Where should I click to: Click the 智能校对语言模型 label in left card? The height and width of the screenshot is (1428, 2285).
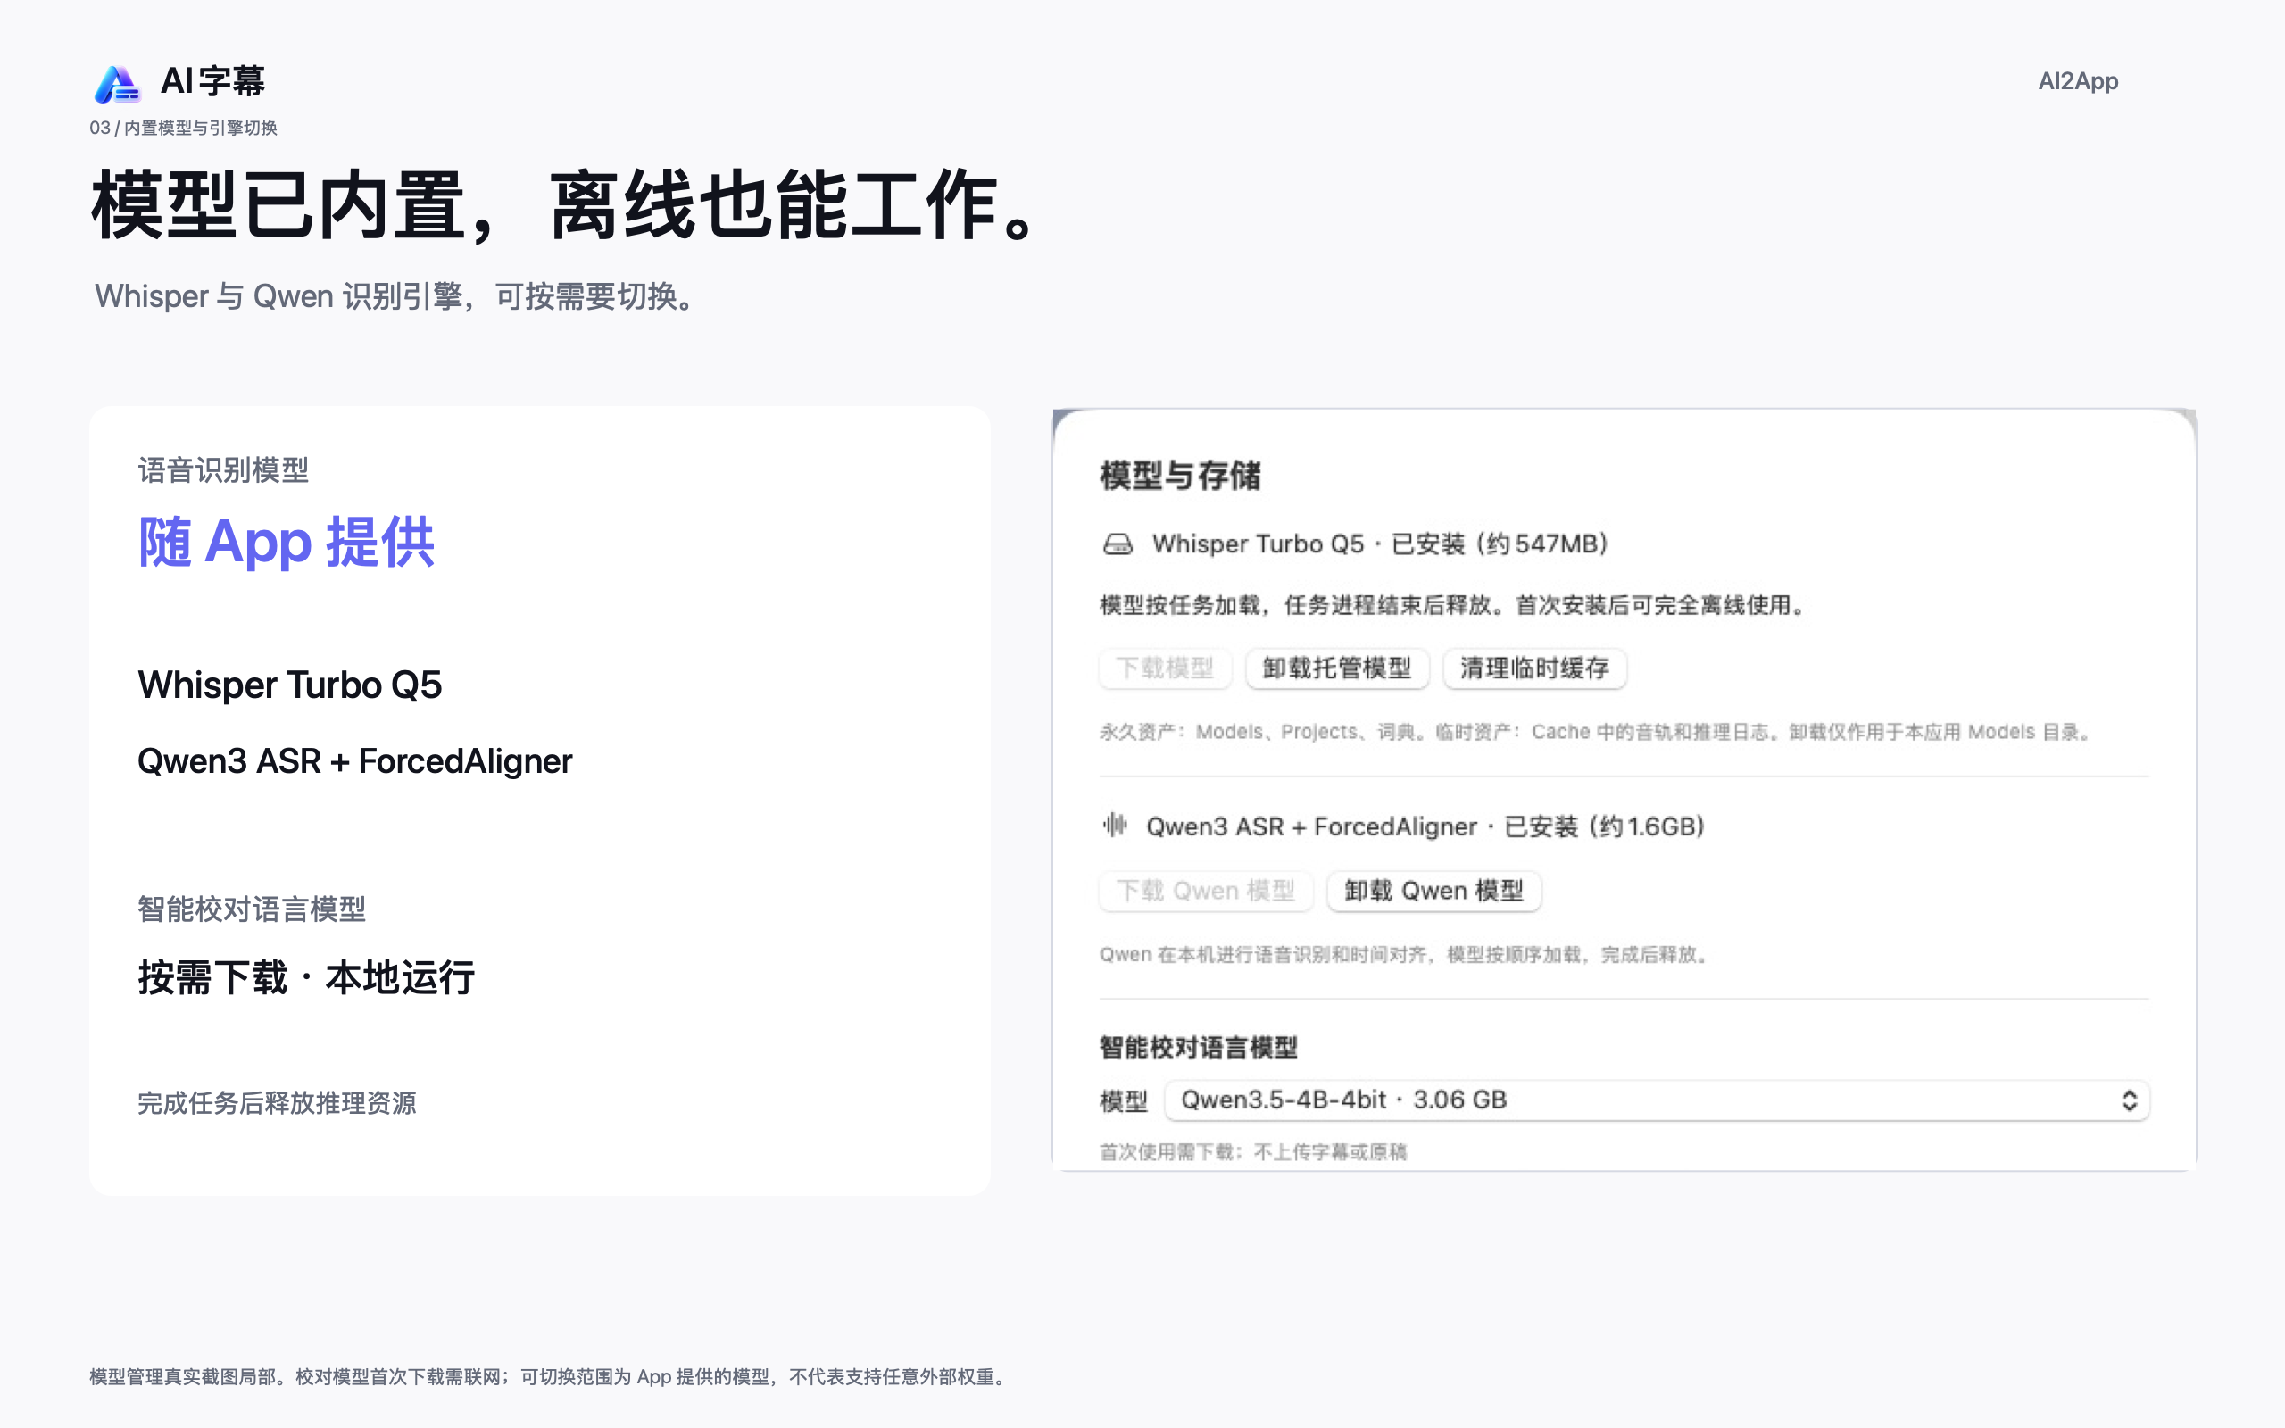pyautogui.click(x=251, y=909)
